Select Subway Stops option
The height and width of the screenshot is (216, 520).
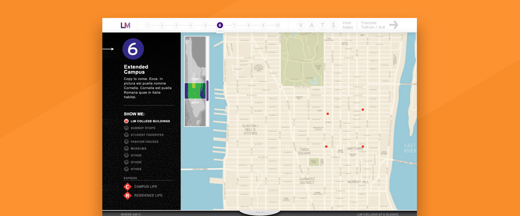click(140, 128)
